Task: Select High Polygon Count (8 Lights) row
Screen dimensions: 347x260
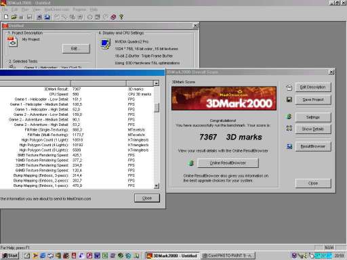Action: tap(77, 150)
